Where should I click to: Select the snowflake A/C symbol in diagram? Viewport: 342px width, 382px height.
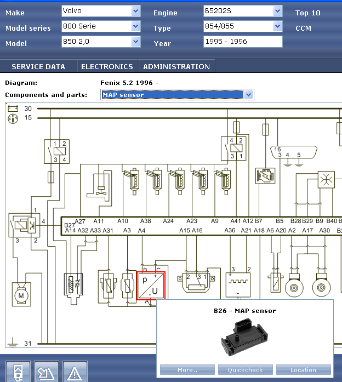click(326, 180)
